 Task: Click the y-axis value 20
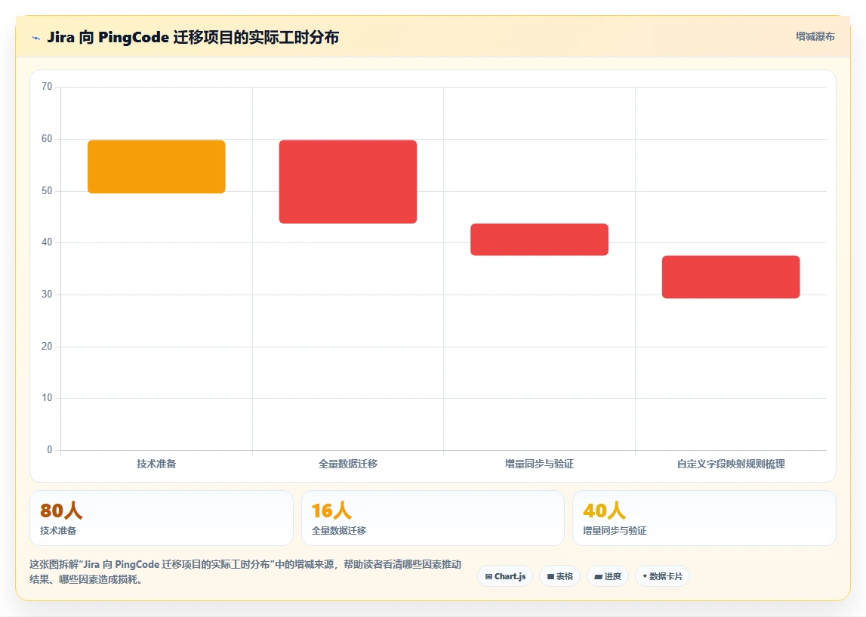point(47,346)
